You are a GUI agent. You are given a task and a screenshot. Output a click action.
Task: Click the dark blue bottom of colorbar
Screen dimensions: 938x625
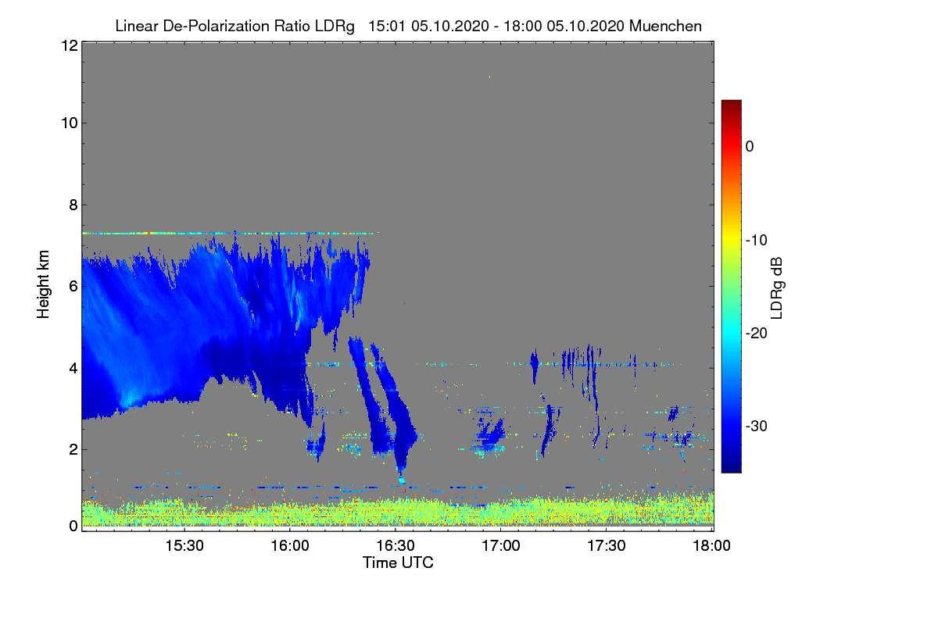(x=731, y=465)
